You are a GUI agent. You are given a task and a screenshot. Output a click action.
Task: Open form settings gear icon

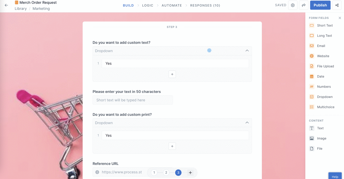coord(293,5)
